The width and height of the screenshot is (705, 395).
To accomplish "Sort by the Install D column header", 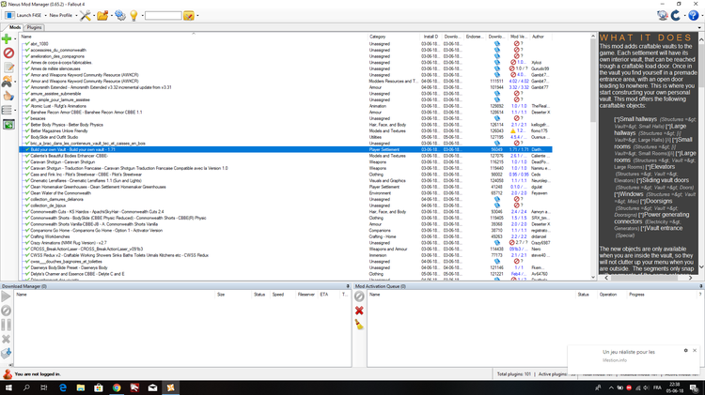I will [431, 37].
